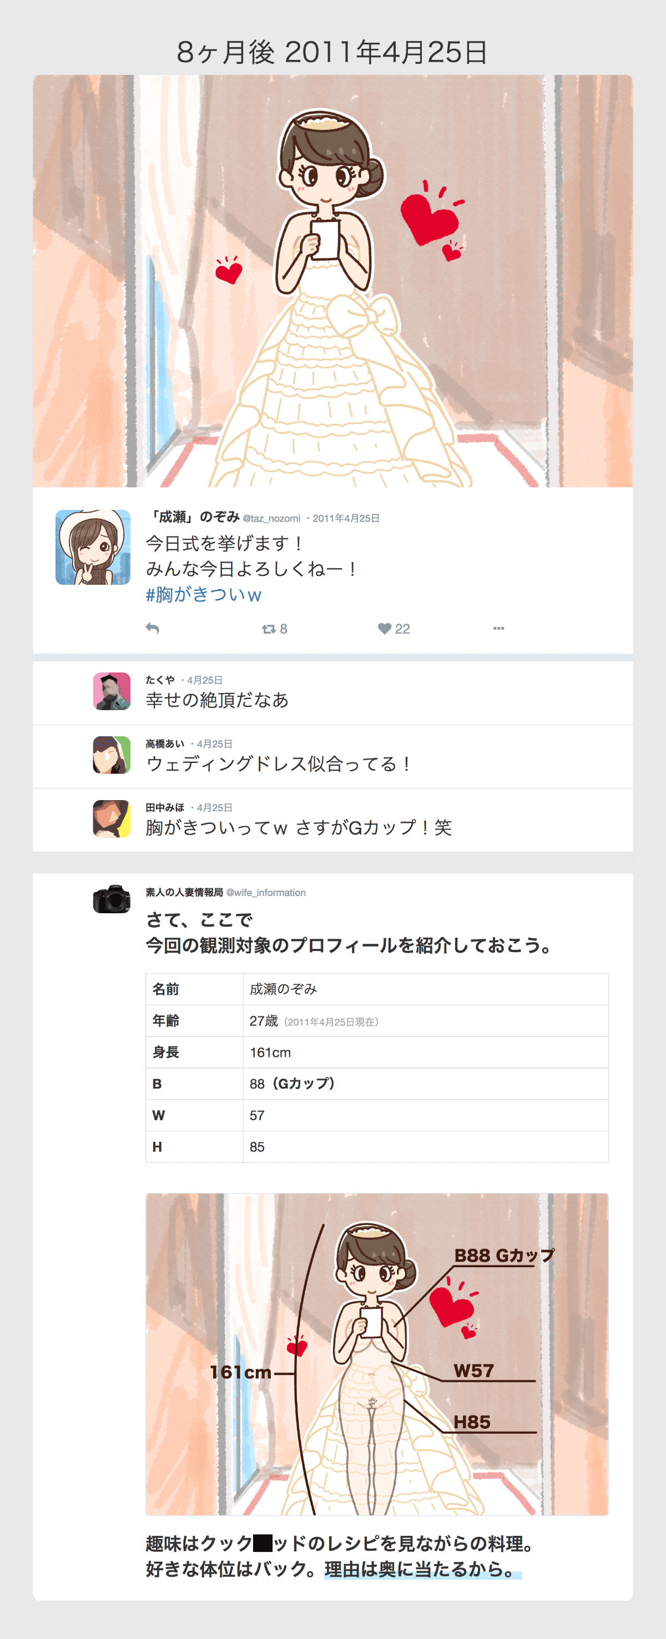Viewport: 666px width, 1639px height.
Task: Open たくや's profile avatar
Action: point(112,691)
